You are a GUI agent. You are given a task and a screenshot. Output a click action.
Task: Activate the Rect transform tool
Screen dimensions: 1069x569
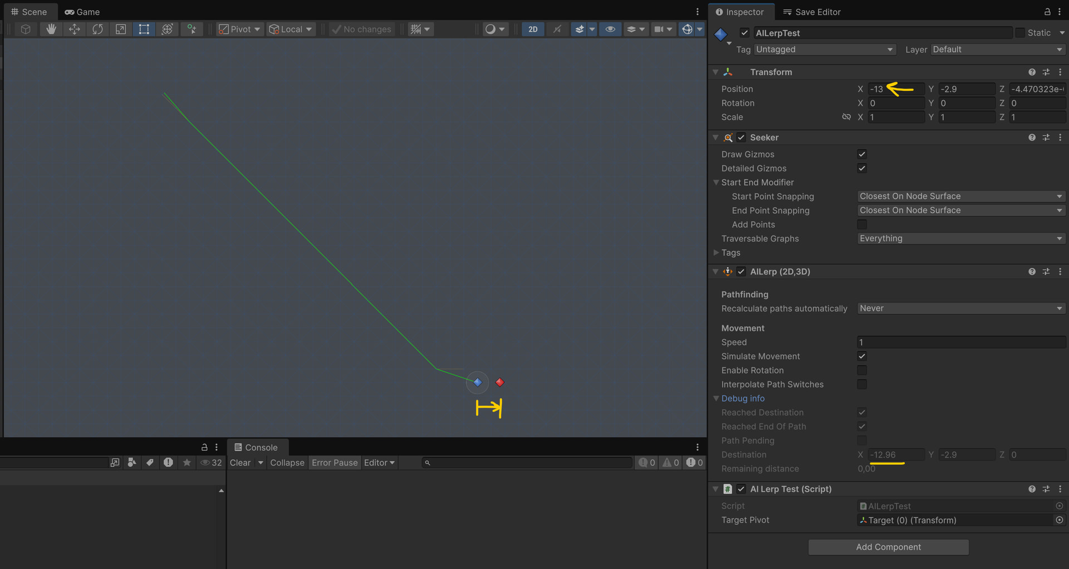click(144, 29)
